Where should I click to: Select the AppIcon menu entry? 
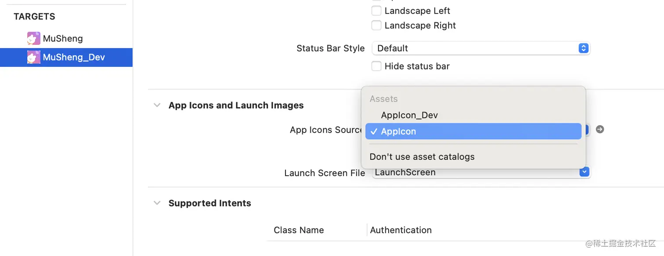click(398, 131)
